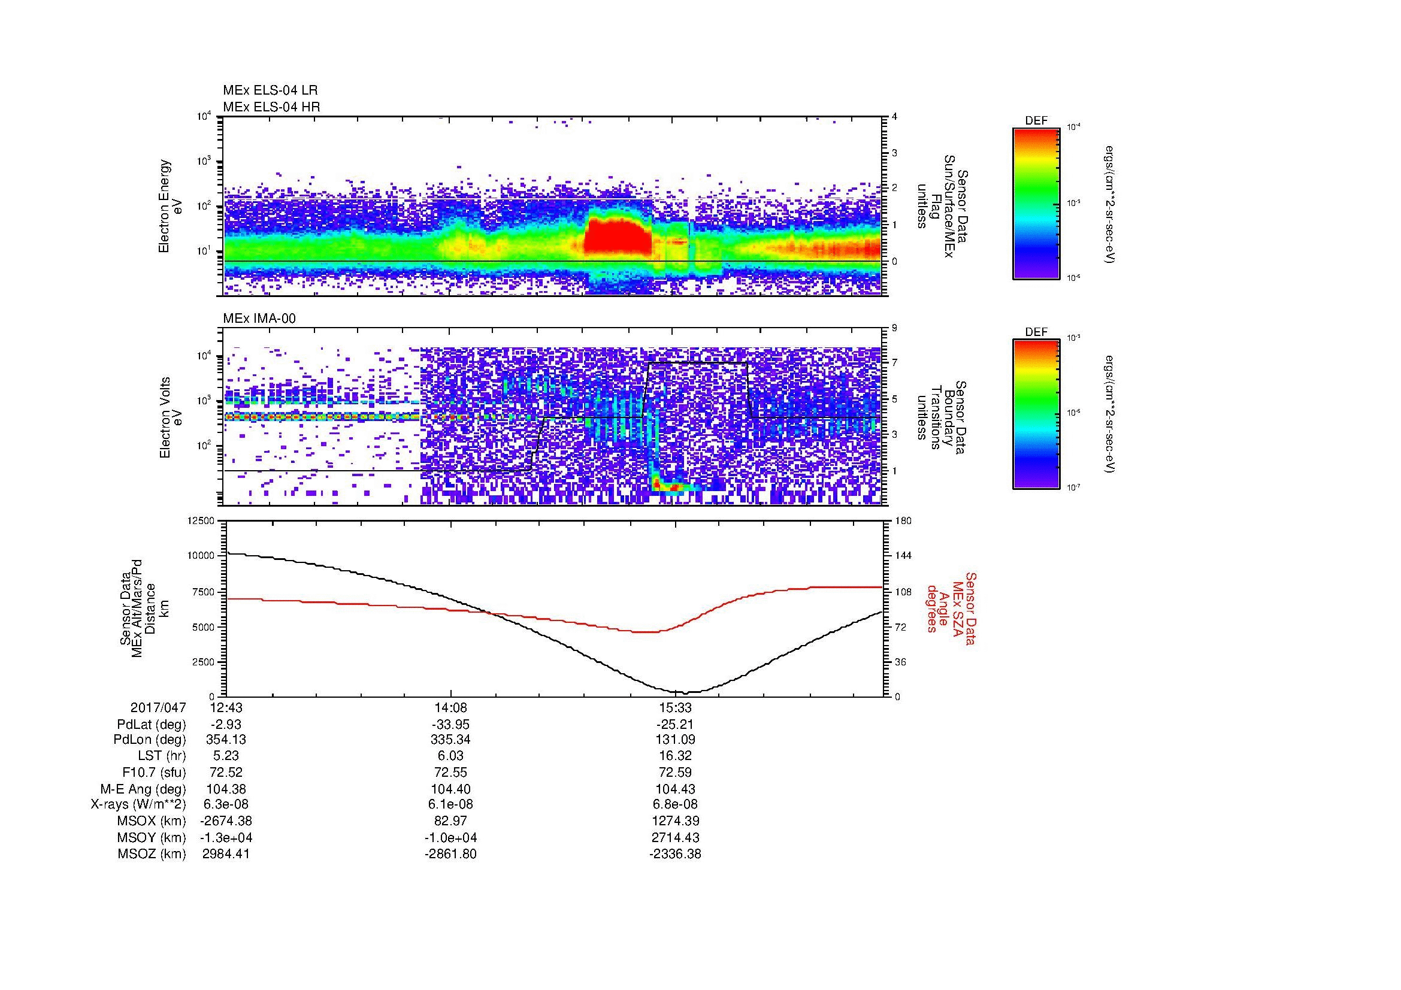Click the units label beside top color bar
The width and height of the screenshot is (1401, 990).
(x=1109, y=204)
